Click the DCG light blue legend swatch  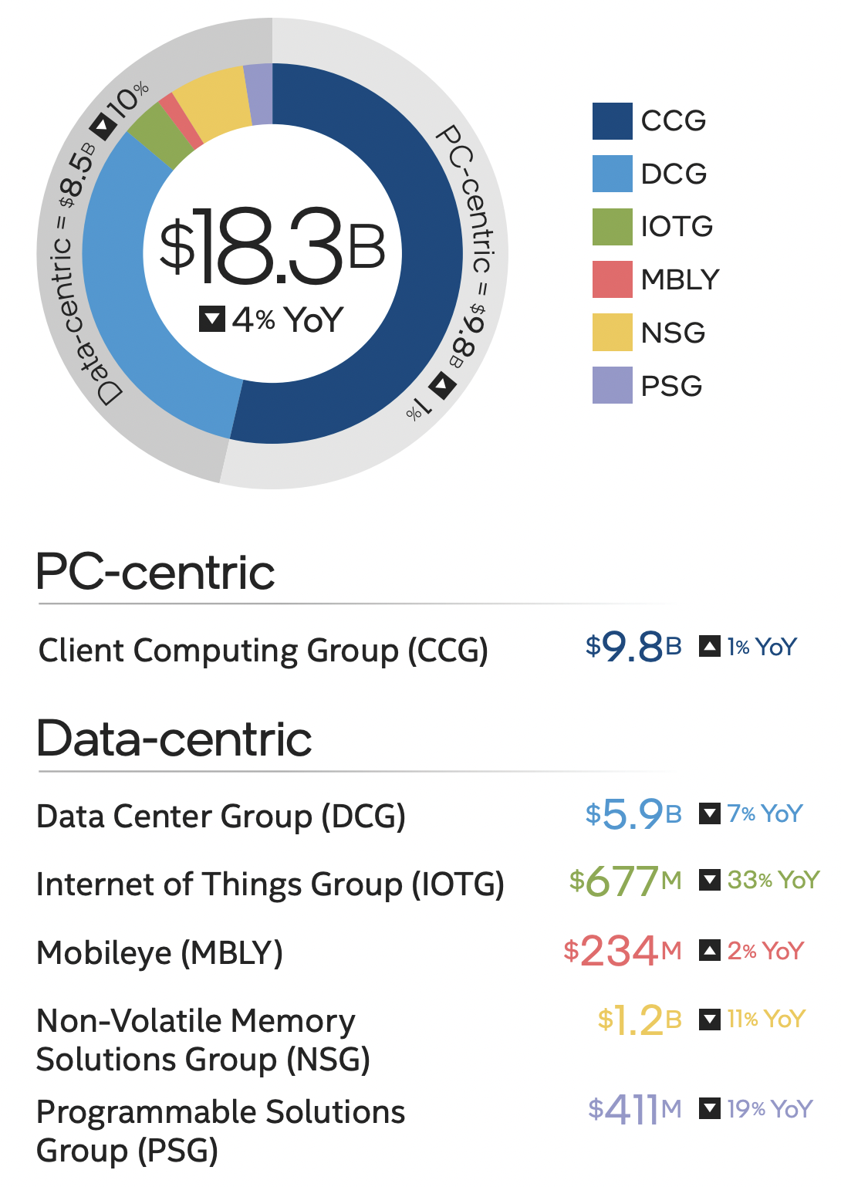(x=612, y=174)
